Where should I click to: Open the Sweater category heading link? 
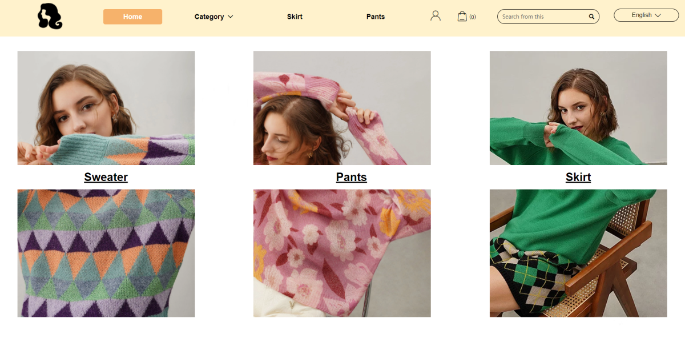coord(106,177)
